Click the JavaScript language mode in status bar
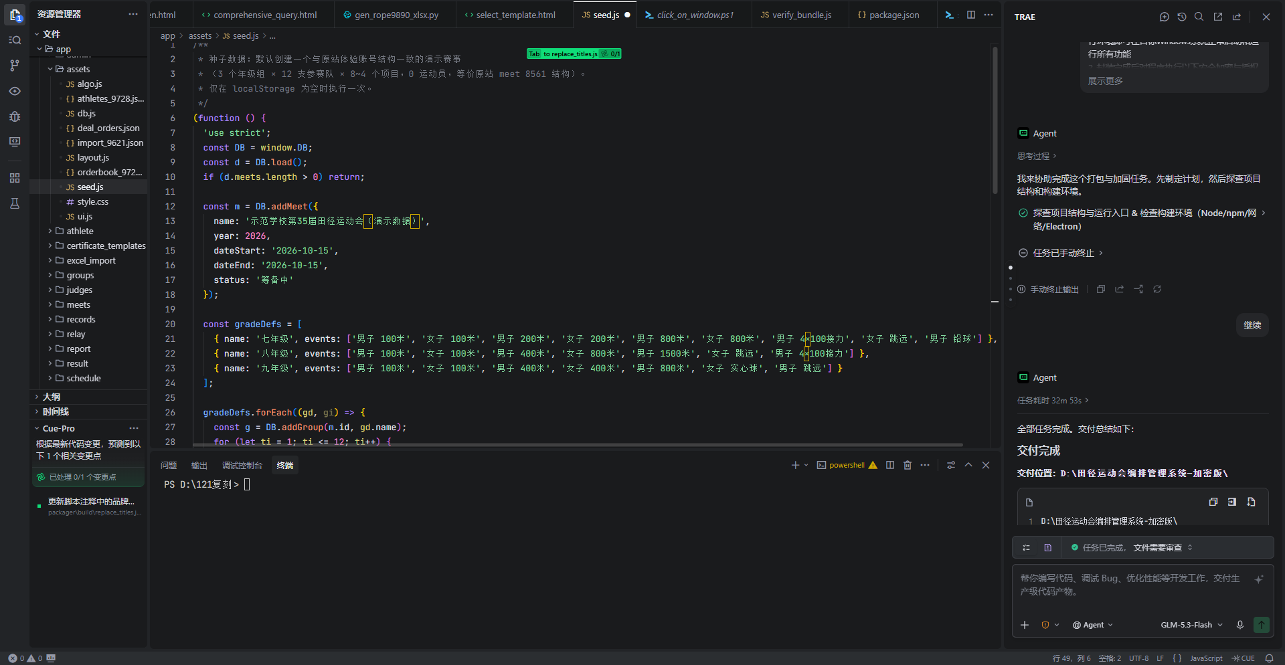The image size is (1285, 665). (x=1206, y=658)
